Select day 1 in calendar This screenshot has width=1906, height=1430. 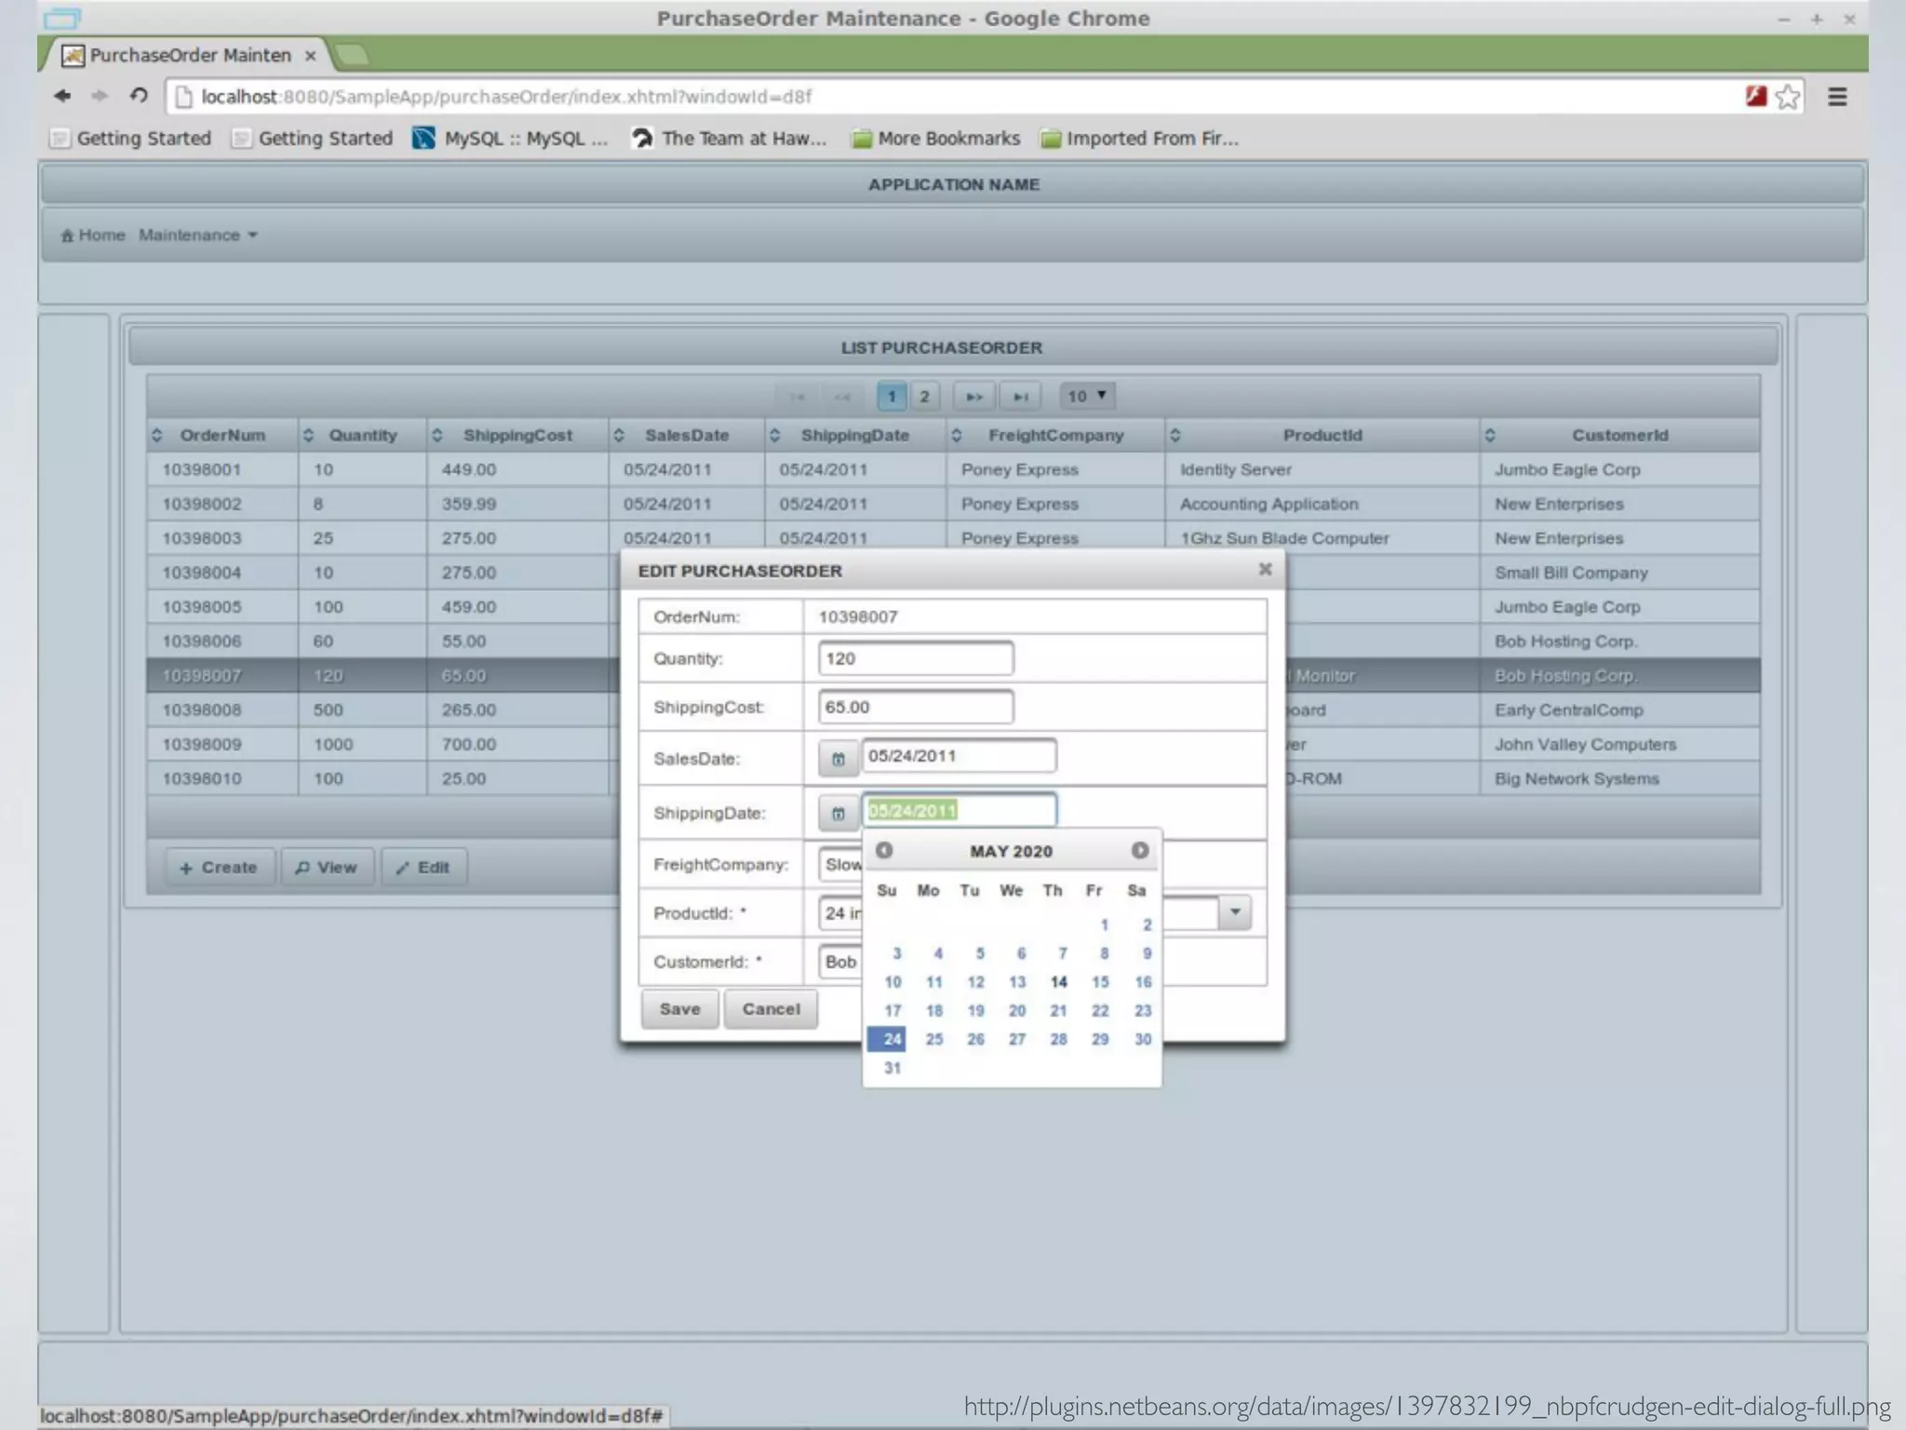tap(1104, 924)
